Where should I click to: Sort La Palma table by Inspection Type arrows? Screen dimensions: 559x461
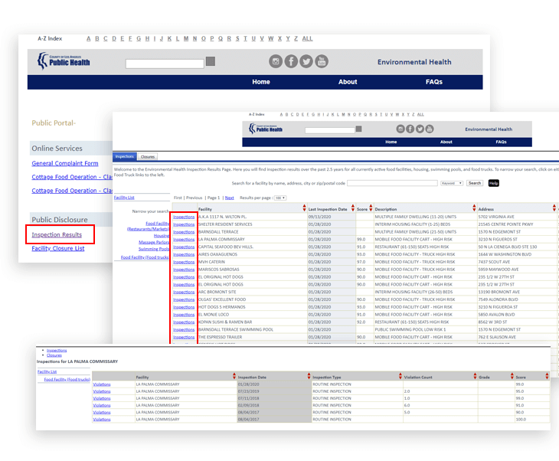point(400,376)
